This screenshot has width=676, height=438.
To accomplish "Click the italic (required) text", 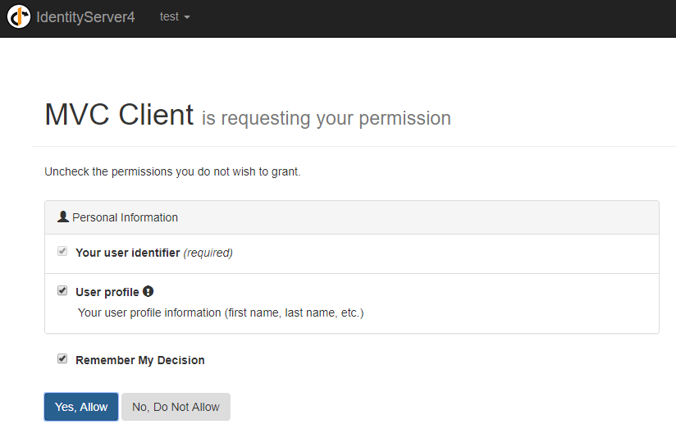I will click(x=208, y=253).
